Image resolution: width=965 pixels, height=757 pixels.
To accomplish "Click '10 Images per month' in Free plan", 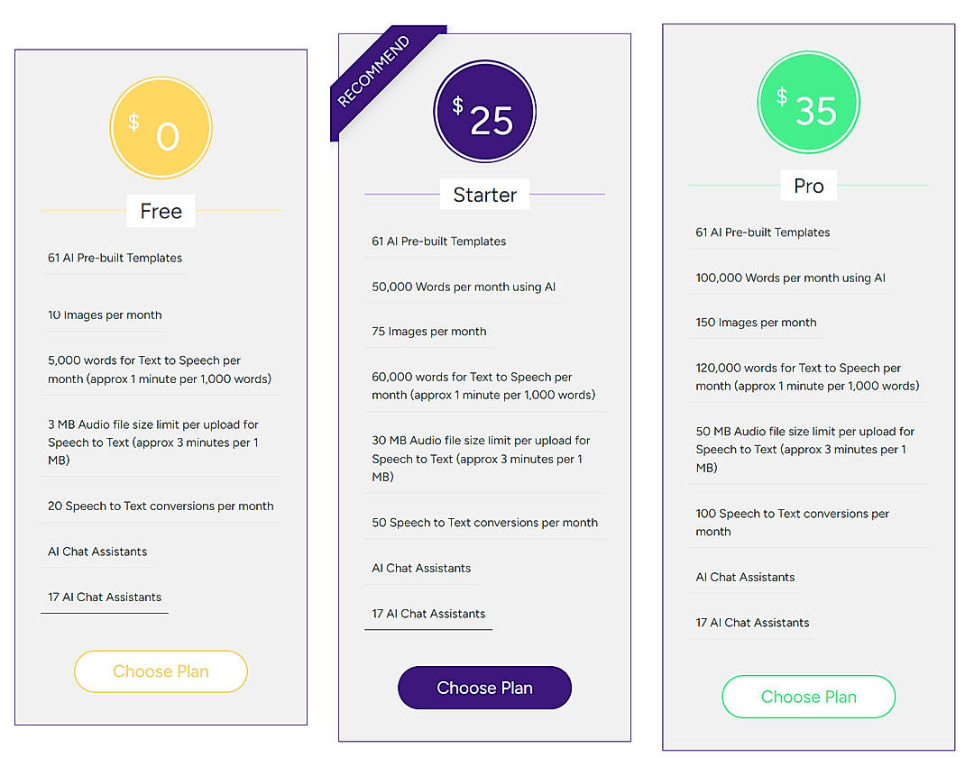I will pos(104,315).
